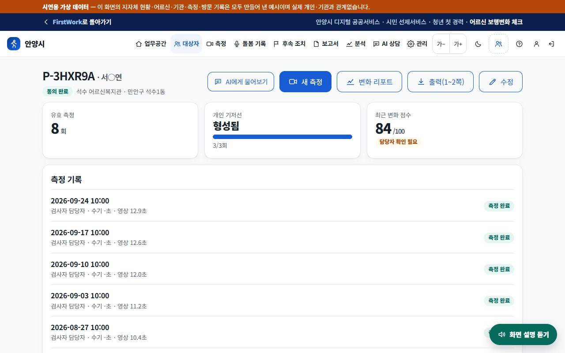Open the user profile icon
The height and width of the screenshot is (353, 565).
[x=536, y=44]
